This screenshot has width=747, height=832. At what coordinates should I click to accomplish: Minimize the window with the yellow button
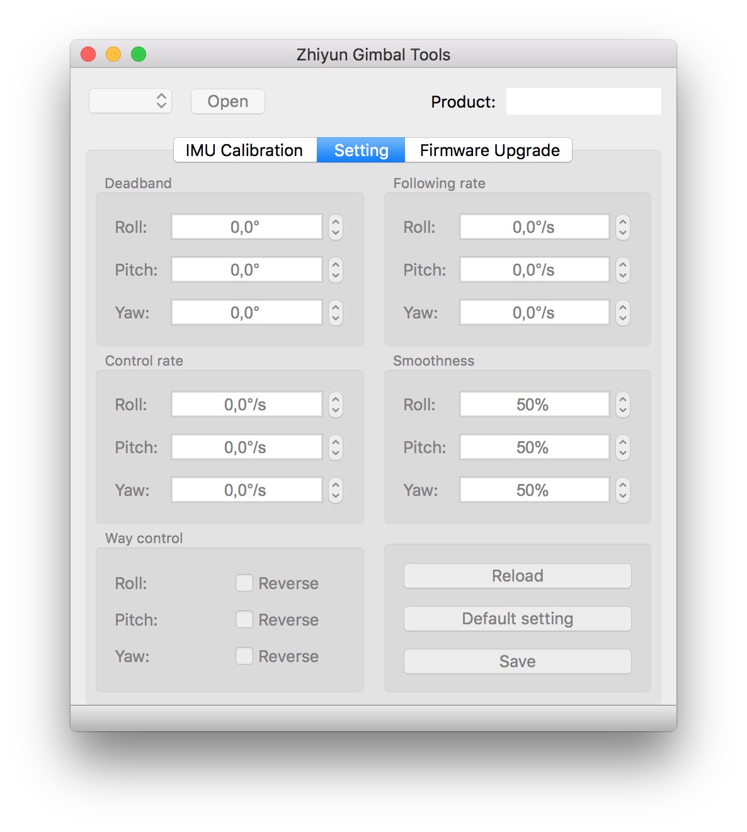[113, 54]
